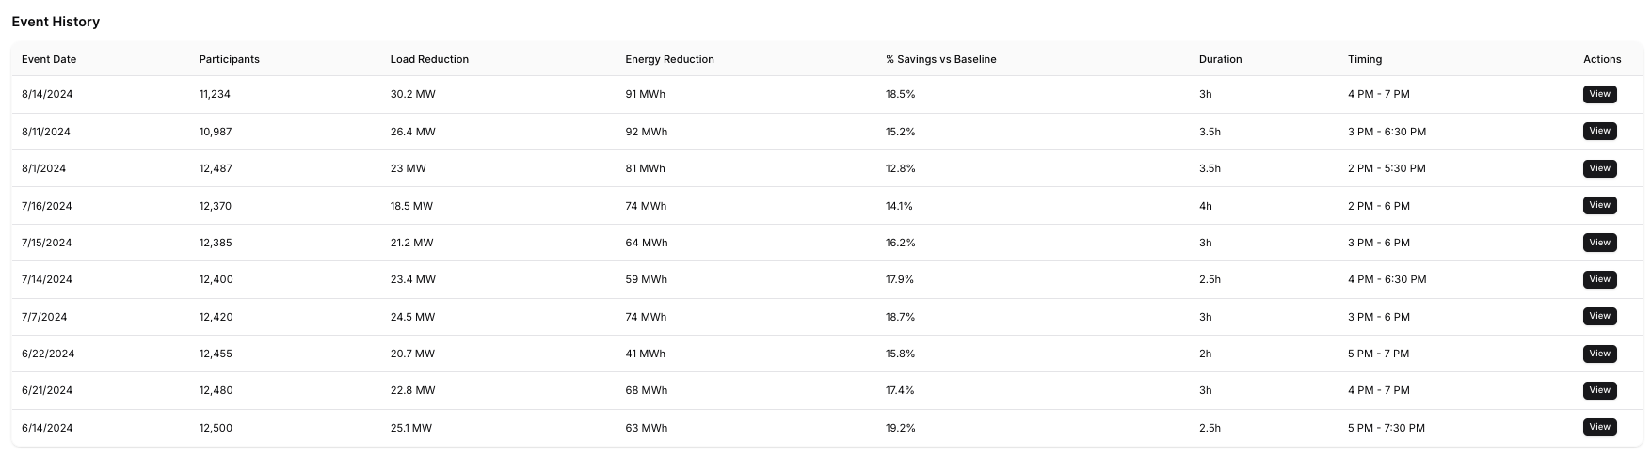The height and width of the screenshot is (456, 1651).
Task: Click the Energy Reduction column header
Action: [669, 59]
